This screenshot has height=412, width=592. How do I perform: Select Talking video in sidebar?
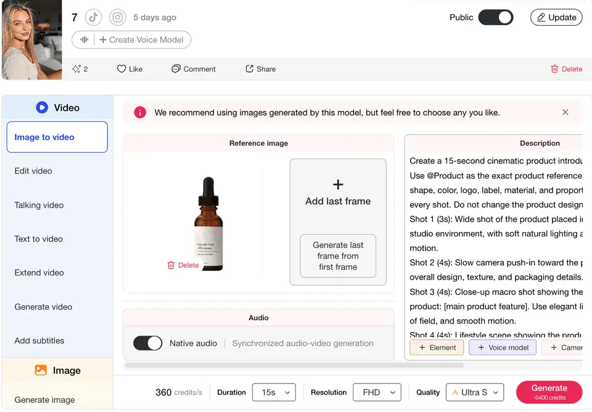click(x=39, y=205)
